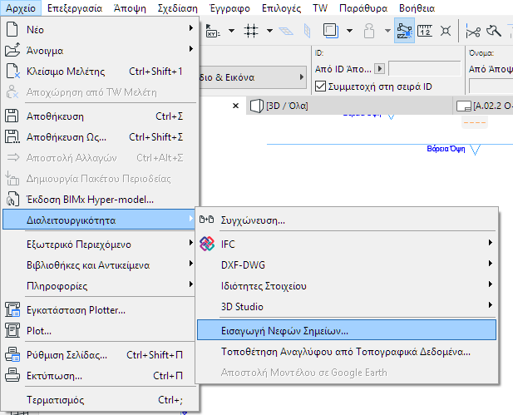Viewport: 513px width, 415px height.
Task: Click the Από ID Απο... arrow button
Action: (379, 69)
